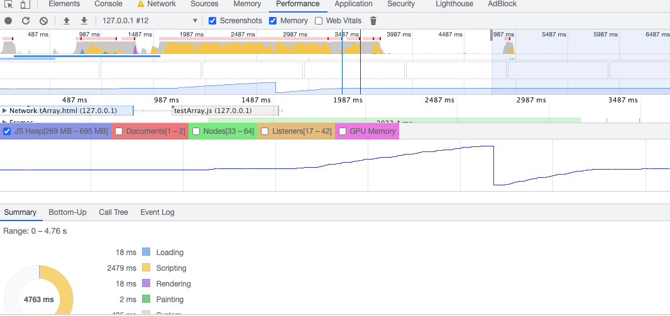Click the clear recording icon

(x=43, y=21)
